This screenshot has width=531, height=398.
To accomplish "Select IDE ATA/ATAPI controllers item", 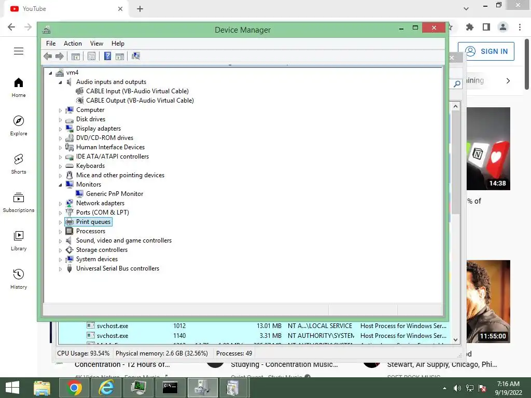I will [x=113, y=157].
